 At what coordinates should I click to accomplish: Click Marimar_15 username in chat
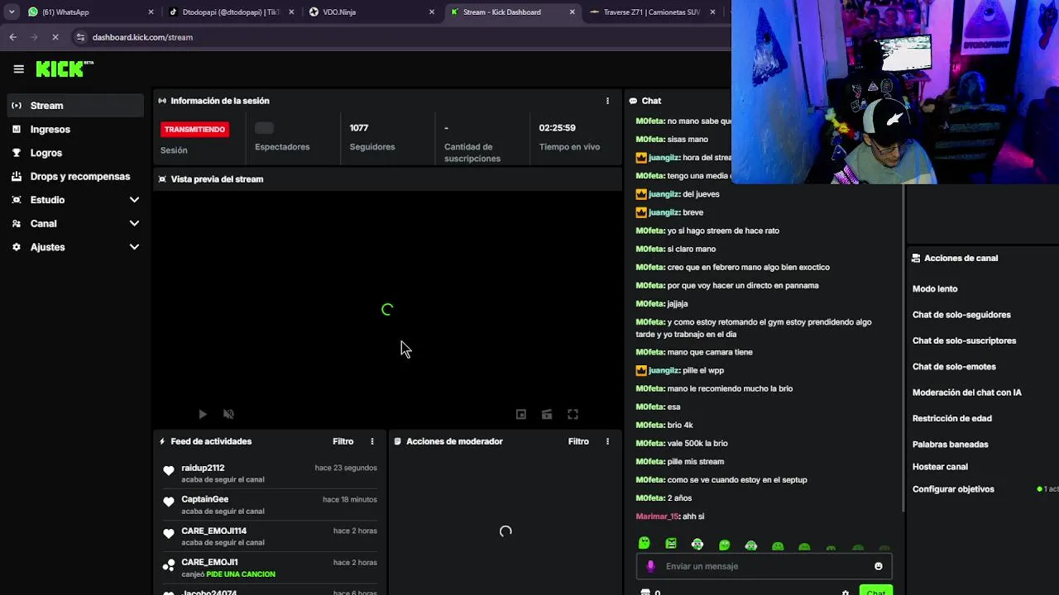tap(657, 516)
